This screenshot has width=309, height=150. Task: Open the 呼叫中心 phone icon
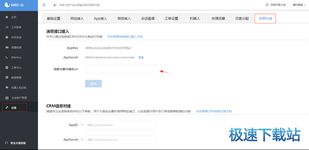point(7,58)
